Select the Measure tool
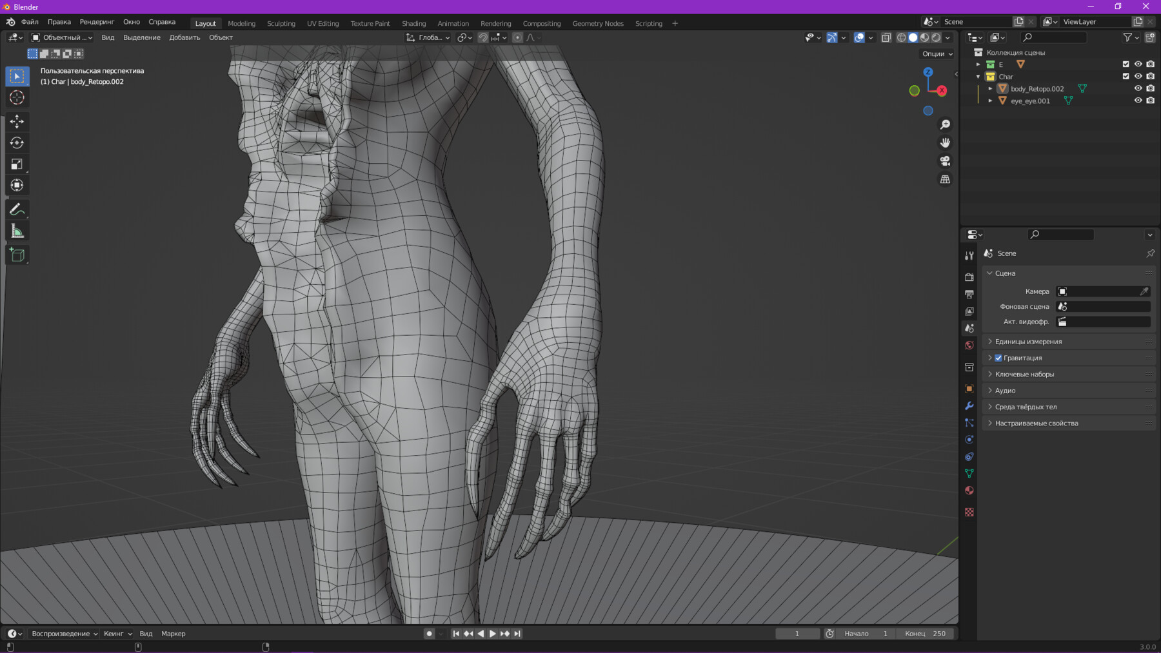This screenshot has width=1161, height=653. click(x=17, y=231)
